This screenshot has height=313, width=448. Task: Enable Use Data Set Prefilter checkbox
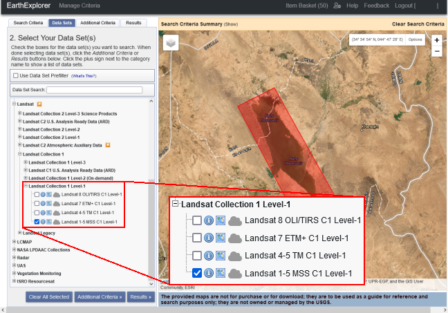[16, 75]
